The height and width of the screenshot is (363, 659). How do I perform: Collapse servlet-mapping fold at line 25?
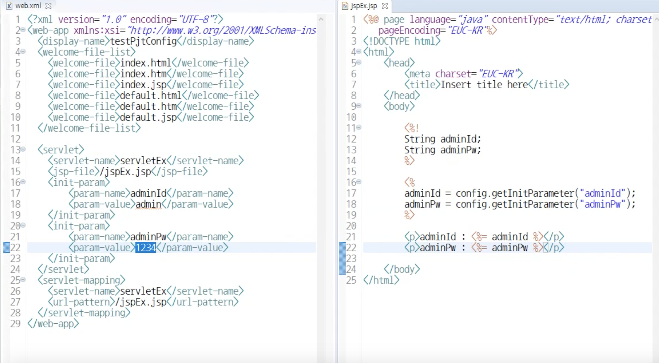point(23,279)
